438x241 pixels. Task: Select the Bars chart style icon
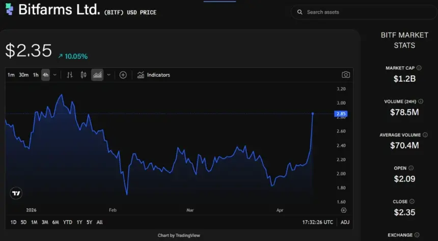[70, 75]
